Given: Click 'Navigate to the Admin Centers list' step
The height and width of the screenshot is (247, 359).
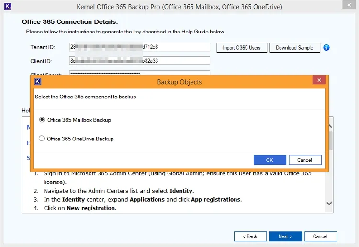Looking at the screenshot, I should click(119, 191).
